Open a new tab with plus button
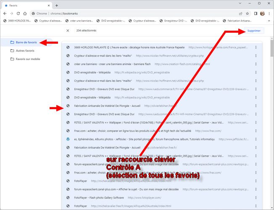Image resolution: width=274 pixels, height=210 pixels. (57, 5)
